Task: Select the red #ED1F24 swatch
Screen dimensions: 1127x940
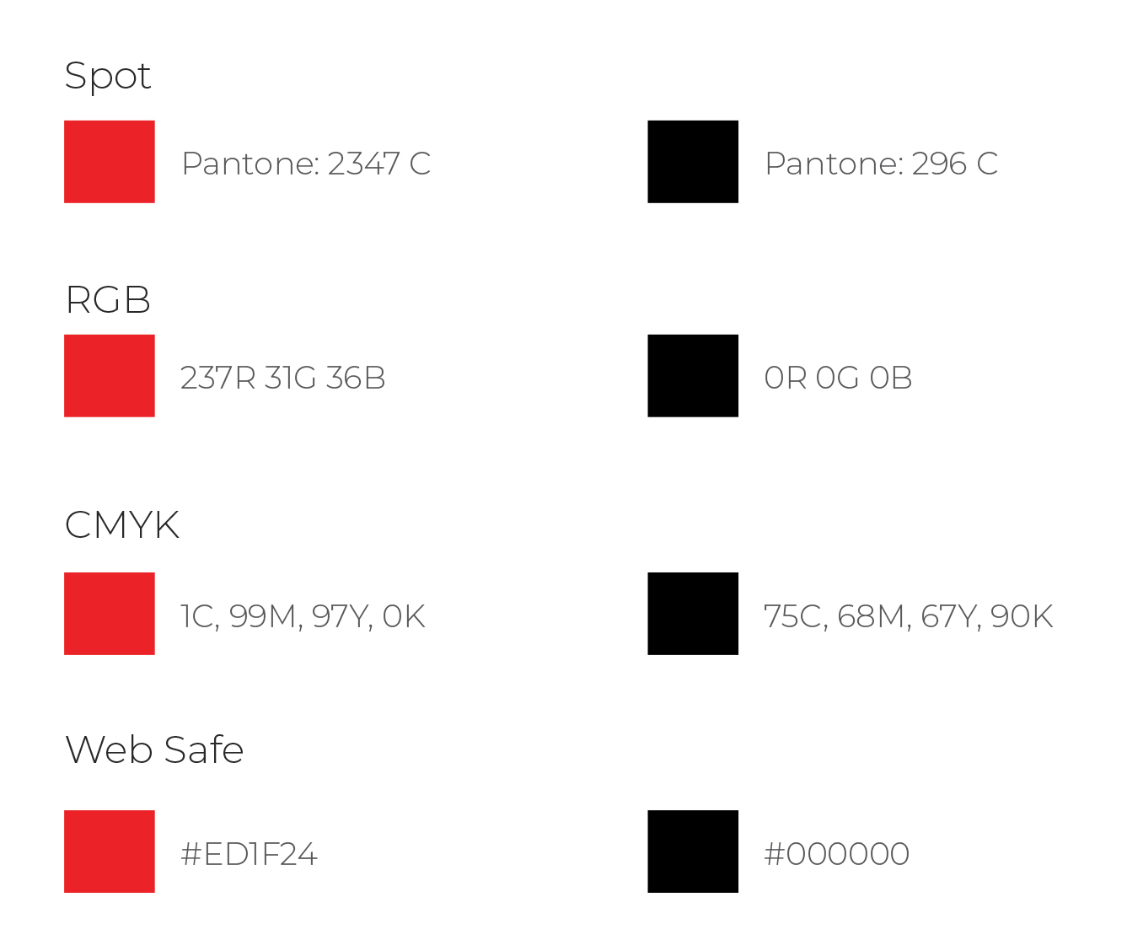Action: 110,851
